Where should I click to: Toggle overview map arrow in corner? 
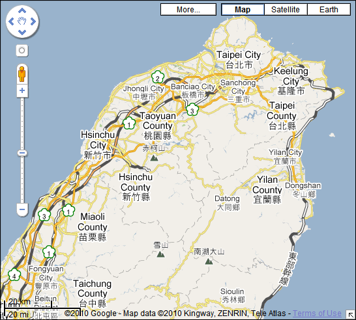click(351, 315)
